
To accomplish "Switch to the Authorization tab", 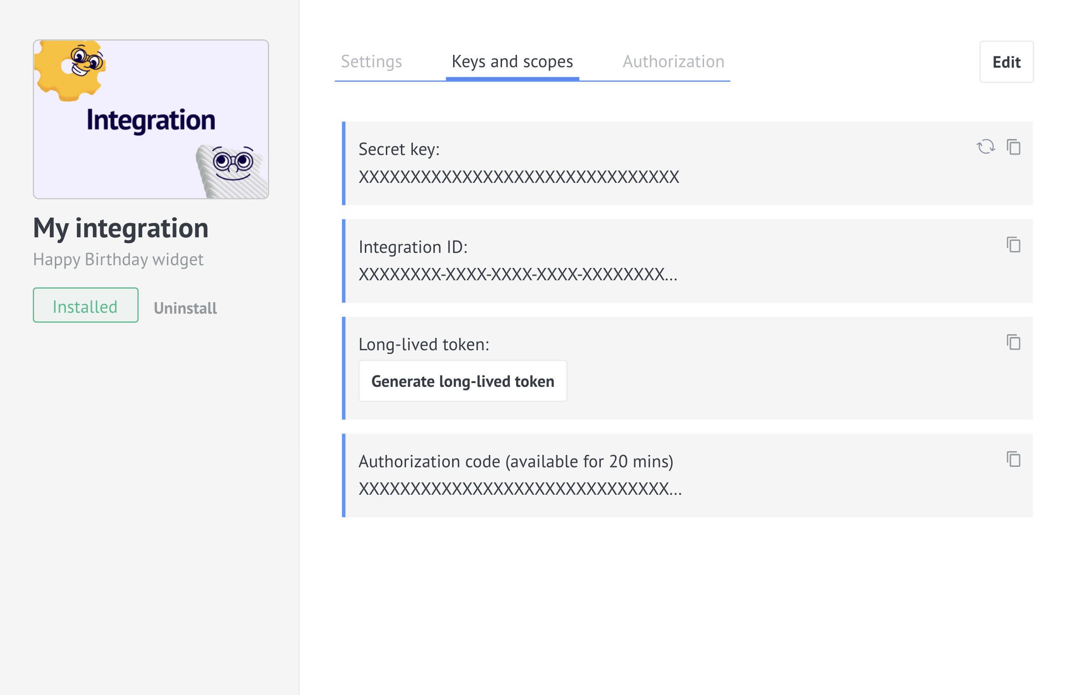I will pos(673,61).
